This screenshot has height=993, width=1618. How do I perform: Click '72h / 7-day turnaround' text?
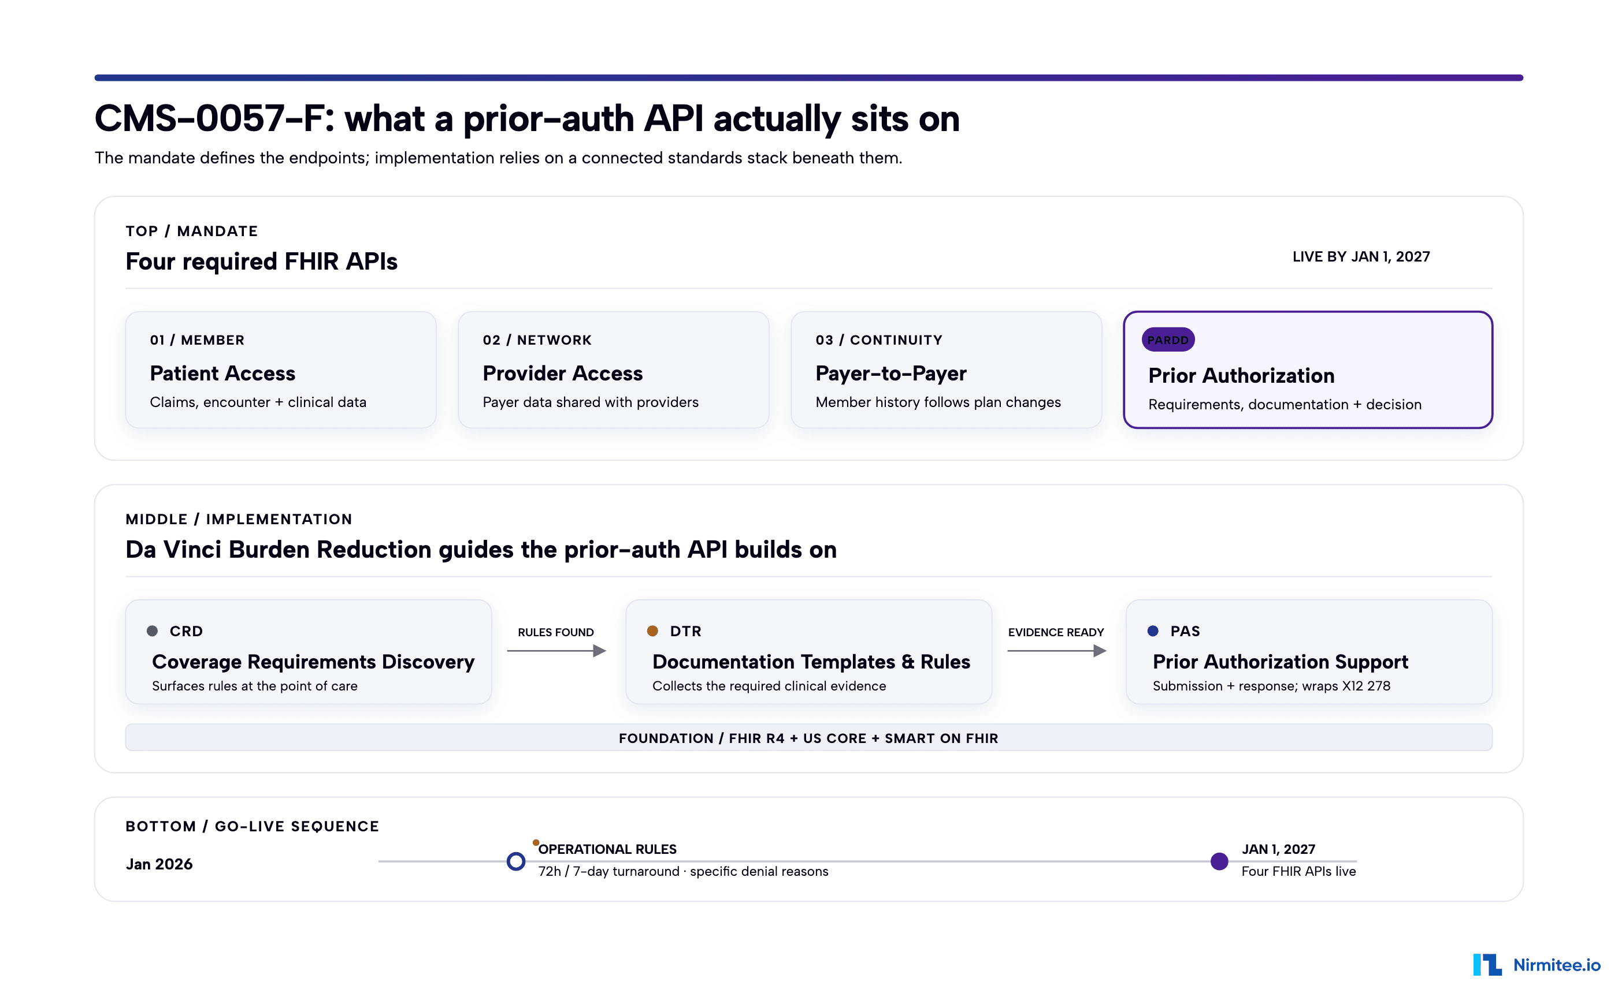click(608, 872)
